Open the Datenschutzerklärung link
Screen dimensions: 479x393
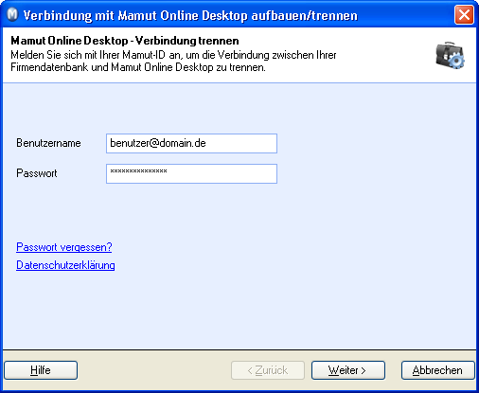(x=65, y=265)
